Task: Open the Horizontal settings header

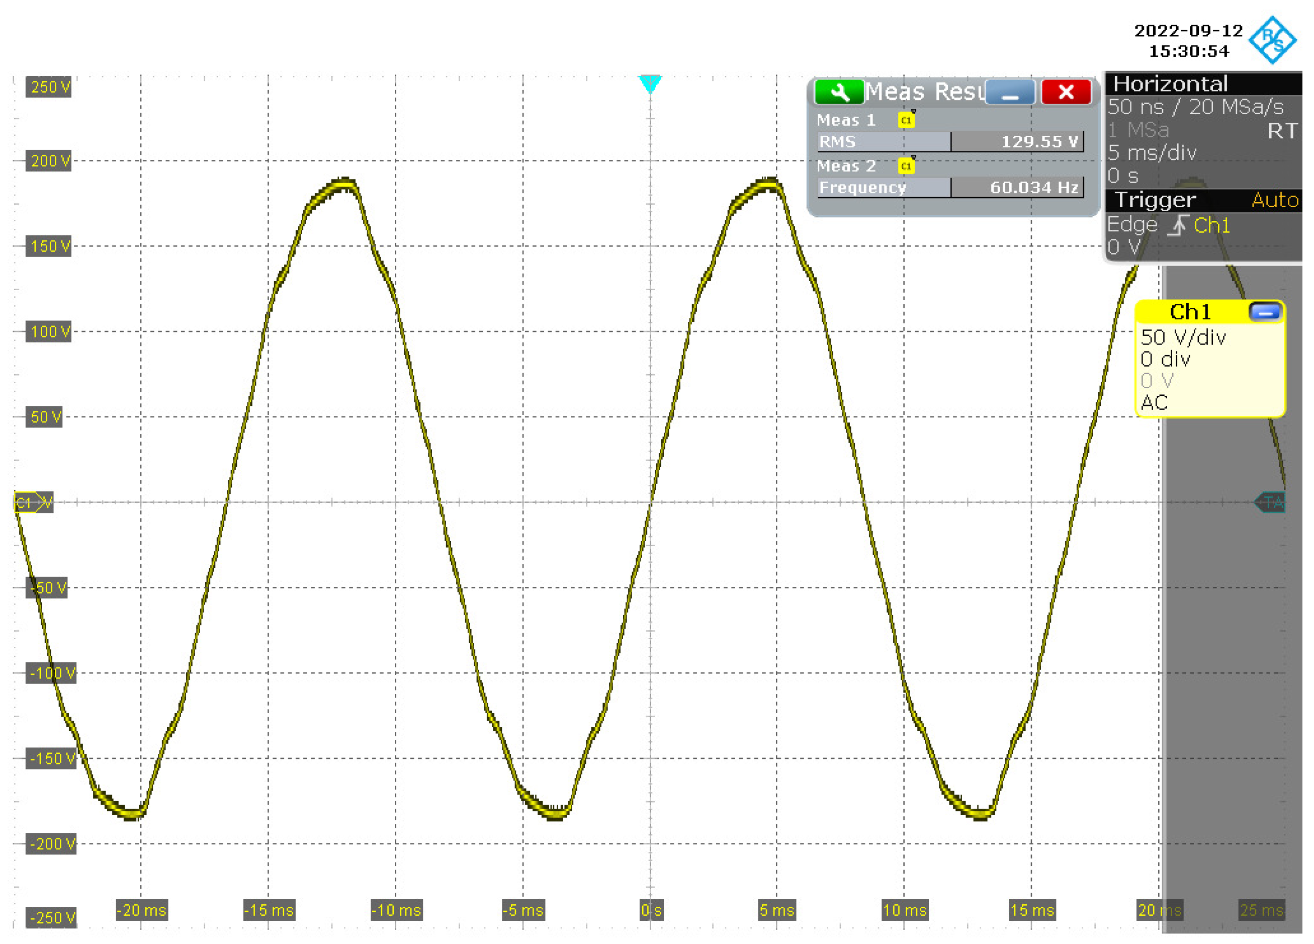Action: click(x=1170, y=84)
